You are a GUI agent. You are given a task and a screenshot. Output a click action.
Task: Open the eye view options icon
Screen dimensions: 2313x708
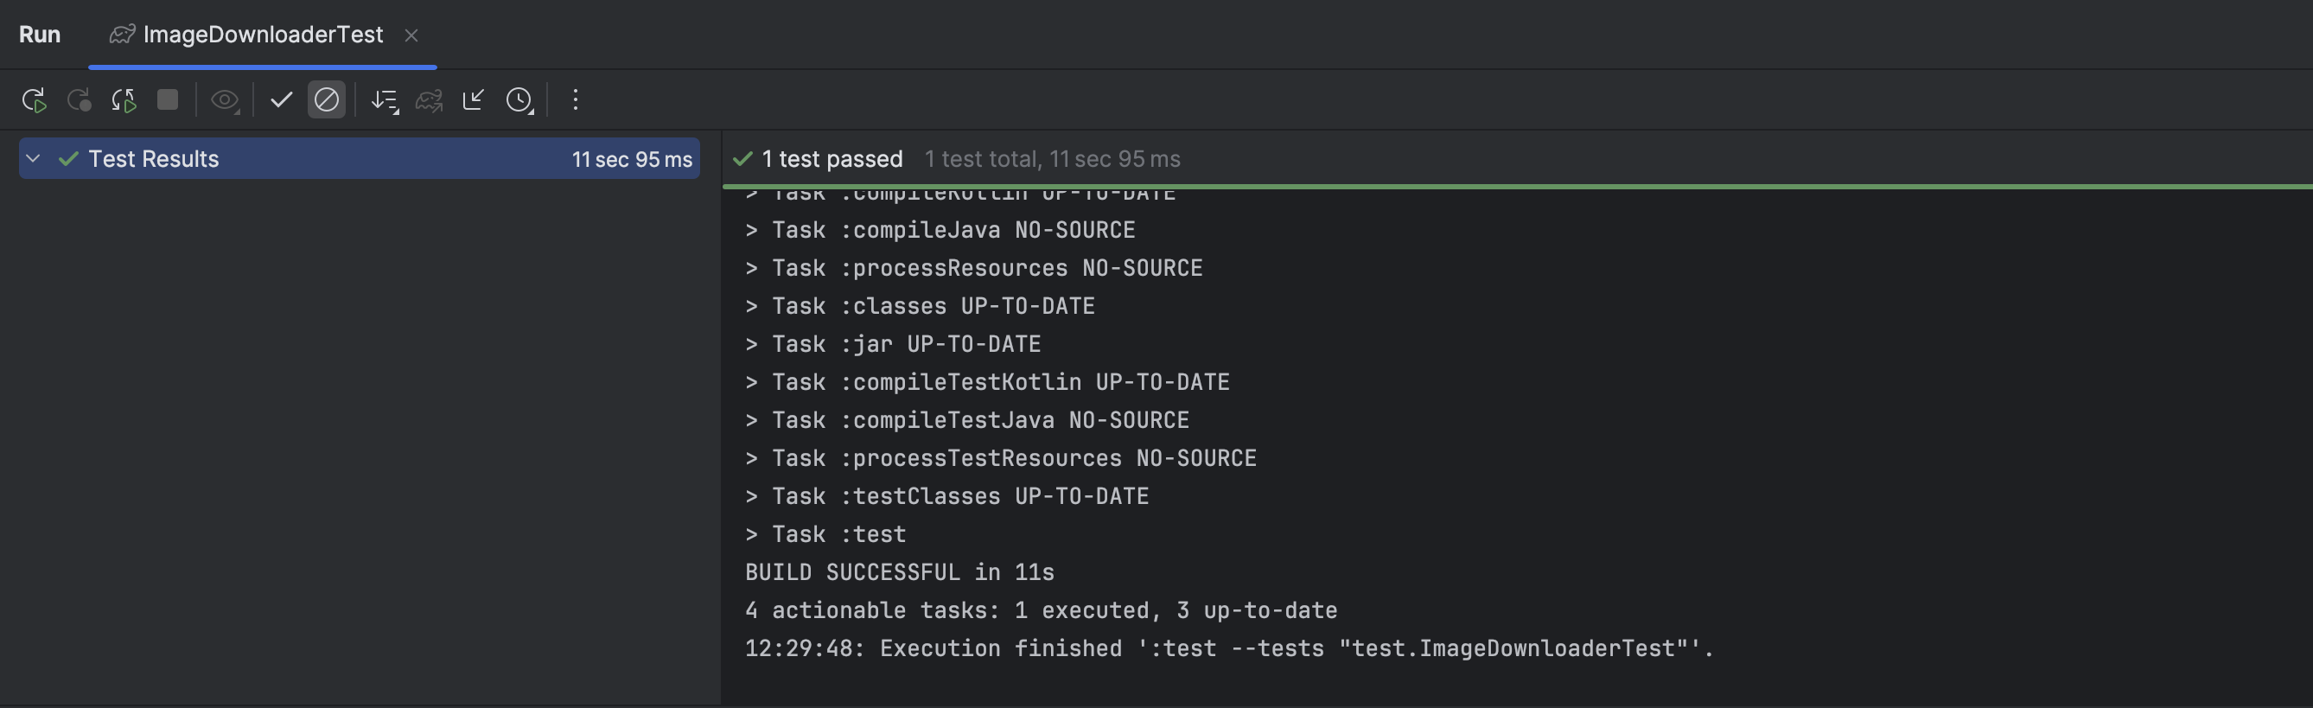(225, 99)
